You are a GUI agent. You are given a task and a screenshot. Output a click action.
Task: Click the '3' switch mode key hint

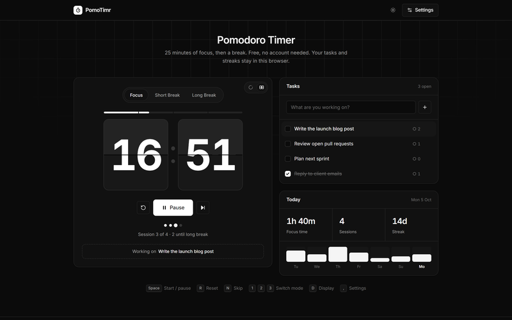(270, 289)
